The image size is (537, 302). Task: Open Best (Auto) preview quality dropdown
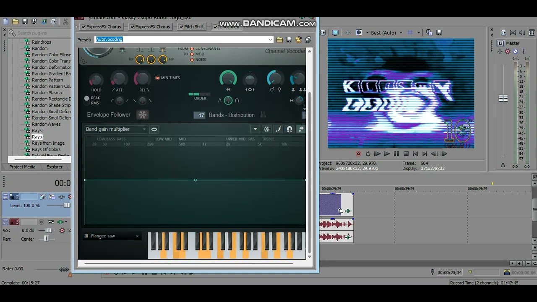tap(401, 33)
